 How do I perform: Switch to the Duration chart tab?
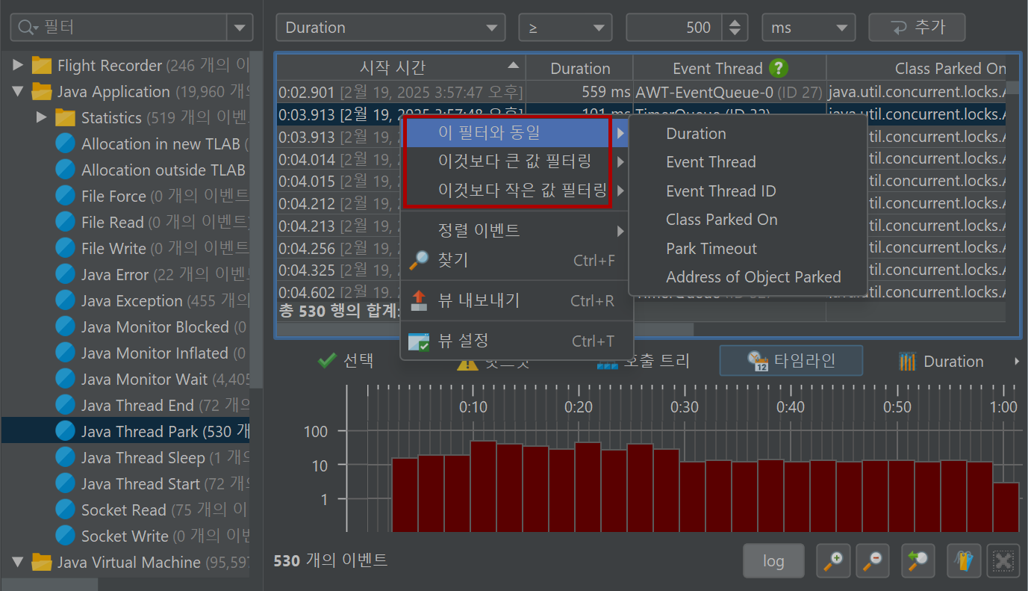pos(941,362)
